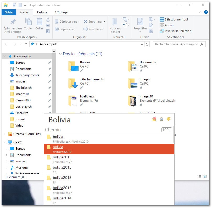Minimize the ribbon with the chevron

pyautogui.click(x=200, y=12)
